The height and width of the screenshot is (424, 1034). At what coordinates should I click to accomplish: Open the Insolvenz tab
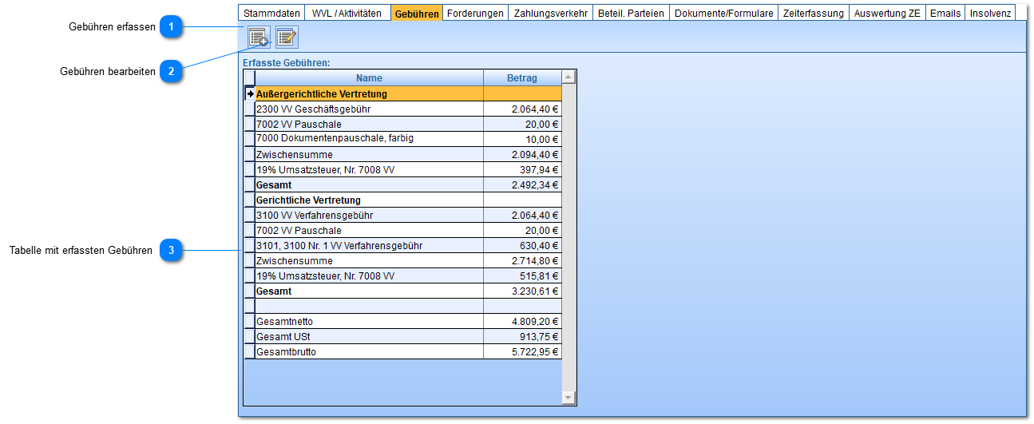click(x=990, y=13)
